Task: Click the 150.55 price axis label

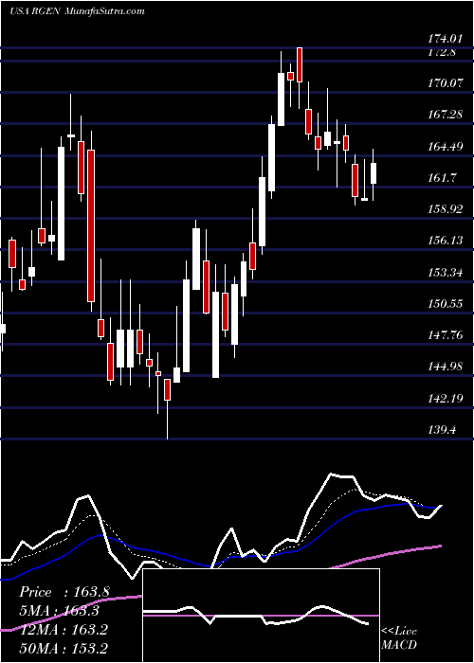Action: (444, 304)
